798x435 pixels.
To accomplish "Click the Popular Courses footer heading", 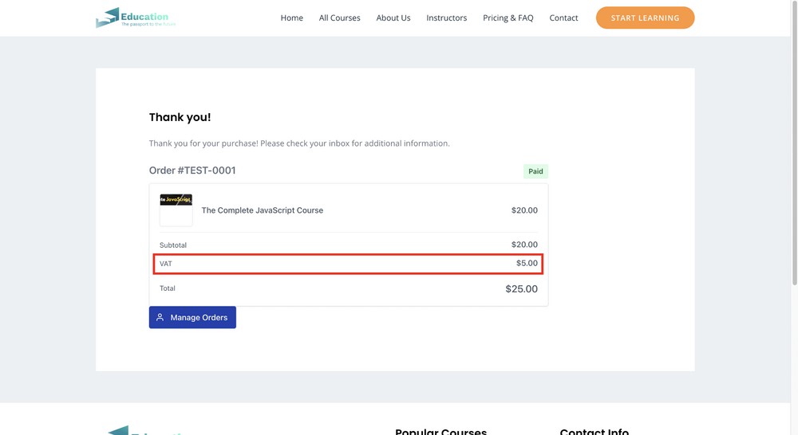I will [440, 432].
